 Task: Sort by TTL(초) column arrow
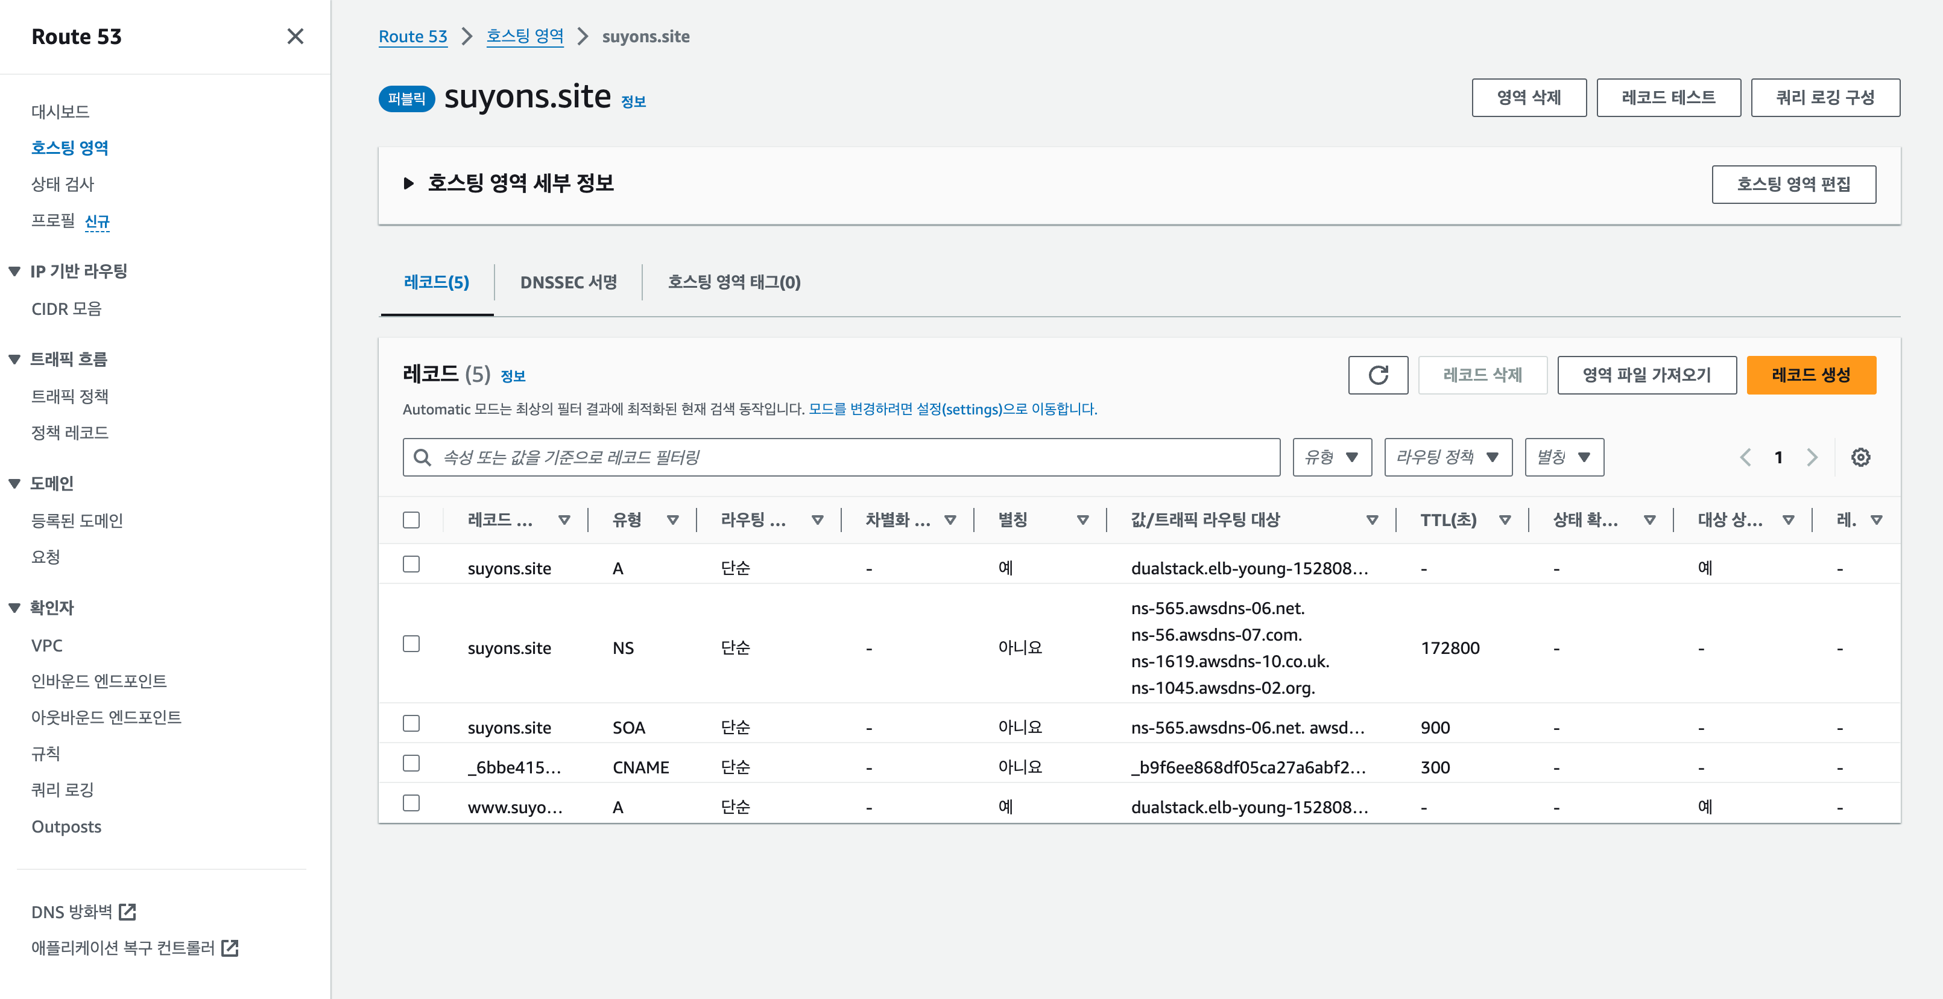[1505, 520]
